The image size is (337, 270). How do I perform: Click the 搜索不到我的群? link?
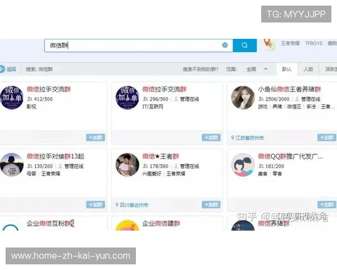[201, 69]
